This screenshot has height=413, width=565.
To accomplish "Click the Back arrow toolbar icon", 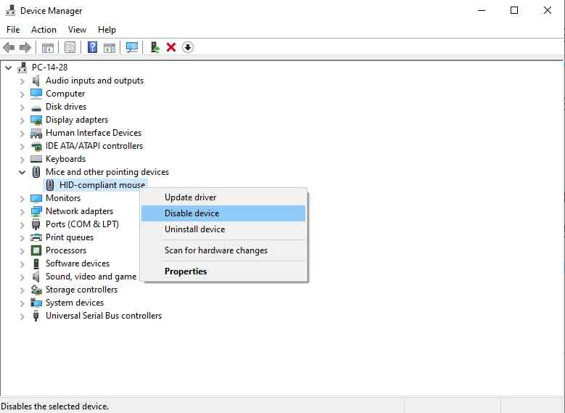I will point(9,47).
